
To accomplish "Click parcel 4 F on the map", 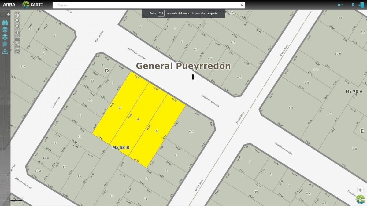I will [196, 49].
